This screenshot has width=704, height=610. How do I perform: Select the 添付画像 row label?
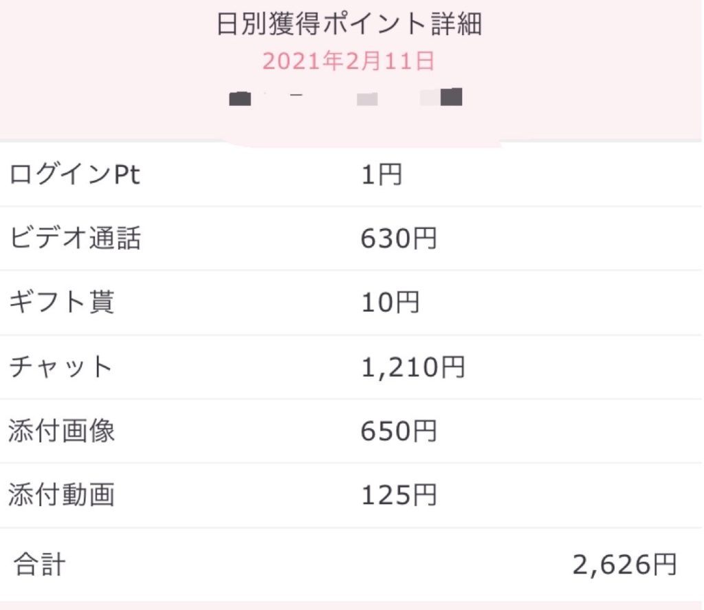(61, 431)
